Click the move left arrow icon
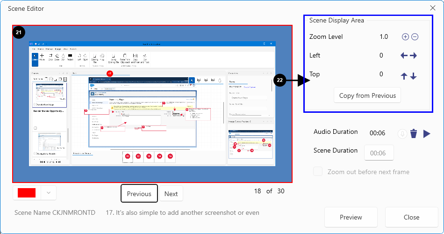 pos(404,56)
